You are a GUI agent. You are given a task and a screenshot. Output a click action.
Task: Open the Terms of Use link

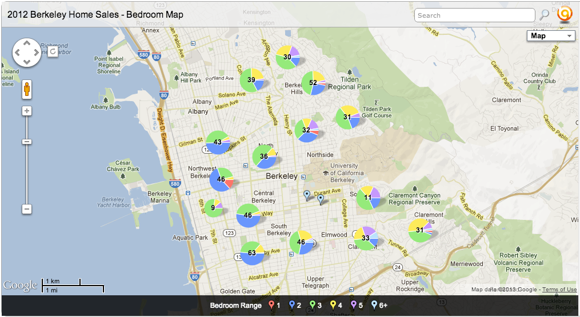tap(559, 289)
